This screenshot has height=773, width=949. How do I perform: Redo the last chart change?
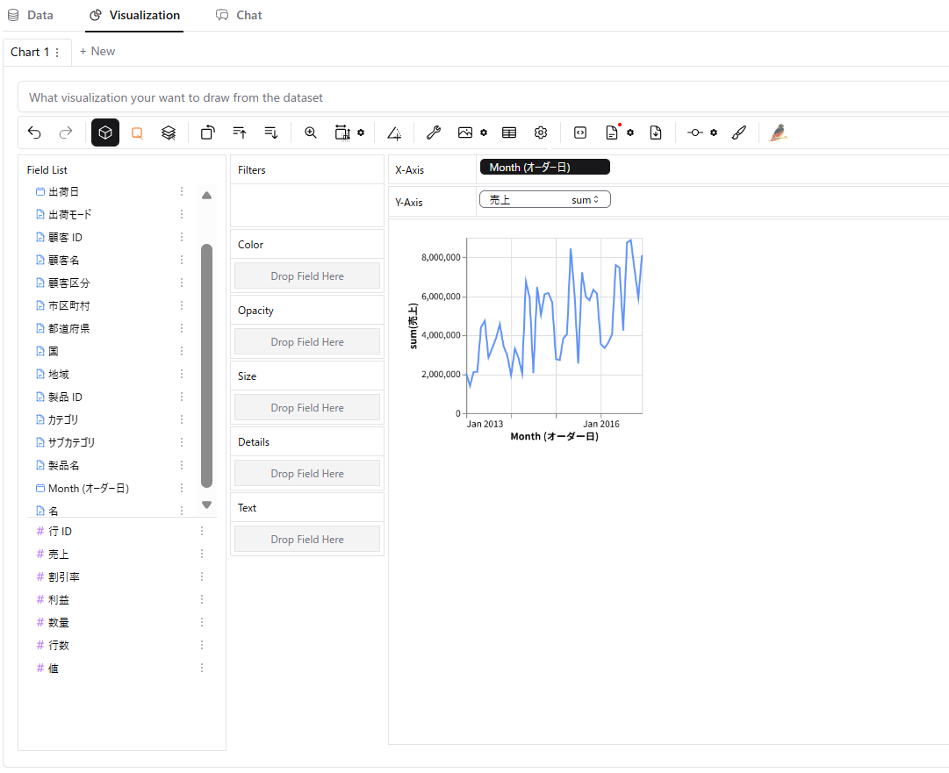tap(65, 132)
